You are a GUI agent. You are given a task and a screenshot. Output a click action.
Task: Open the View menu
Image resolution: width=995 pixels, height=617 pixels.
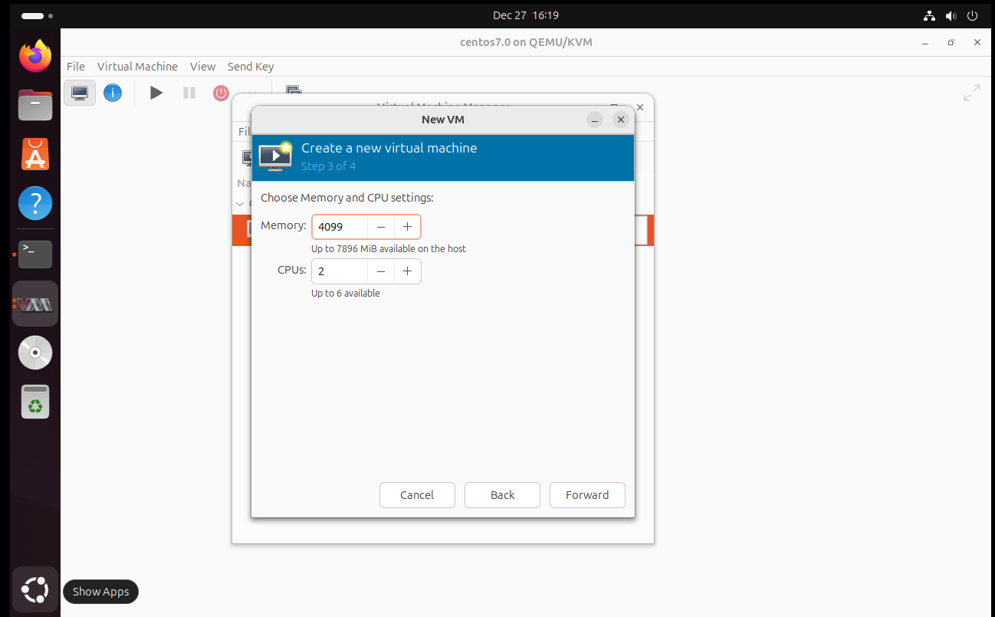click(202, 67)
